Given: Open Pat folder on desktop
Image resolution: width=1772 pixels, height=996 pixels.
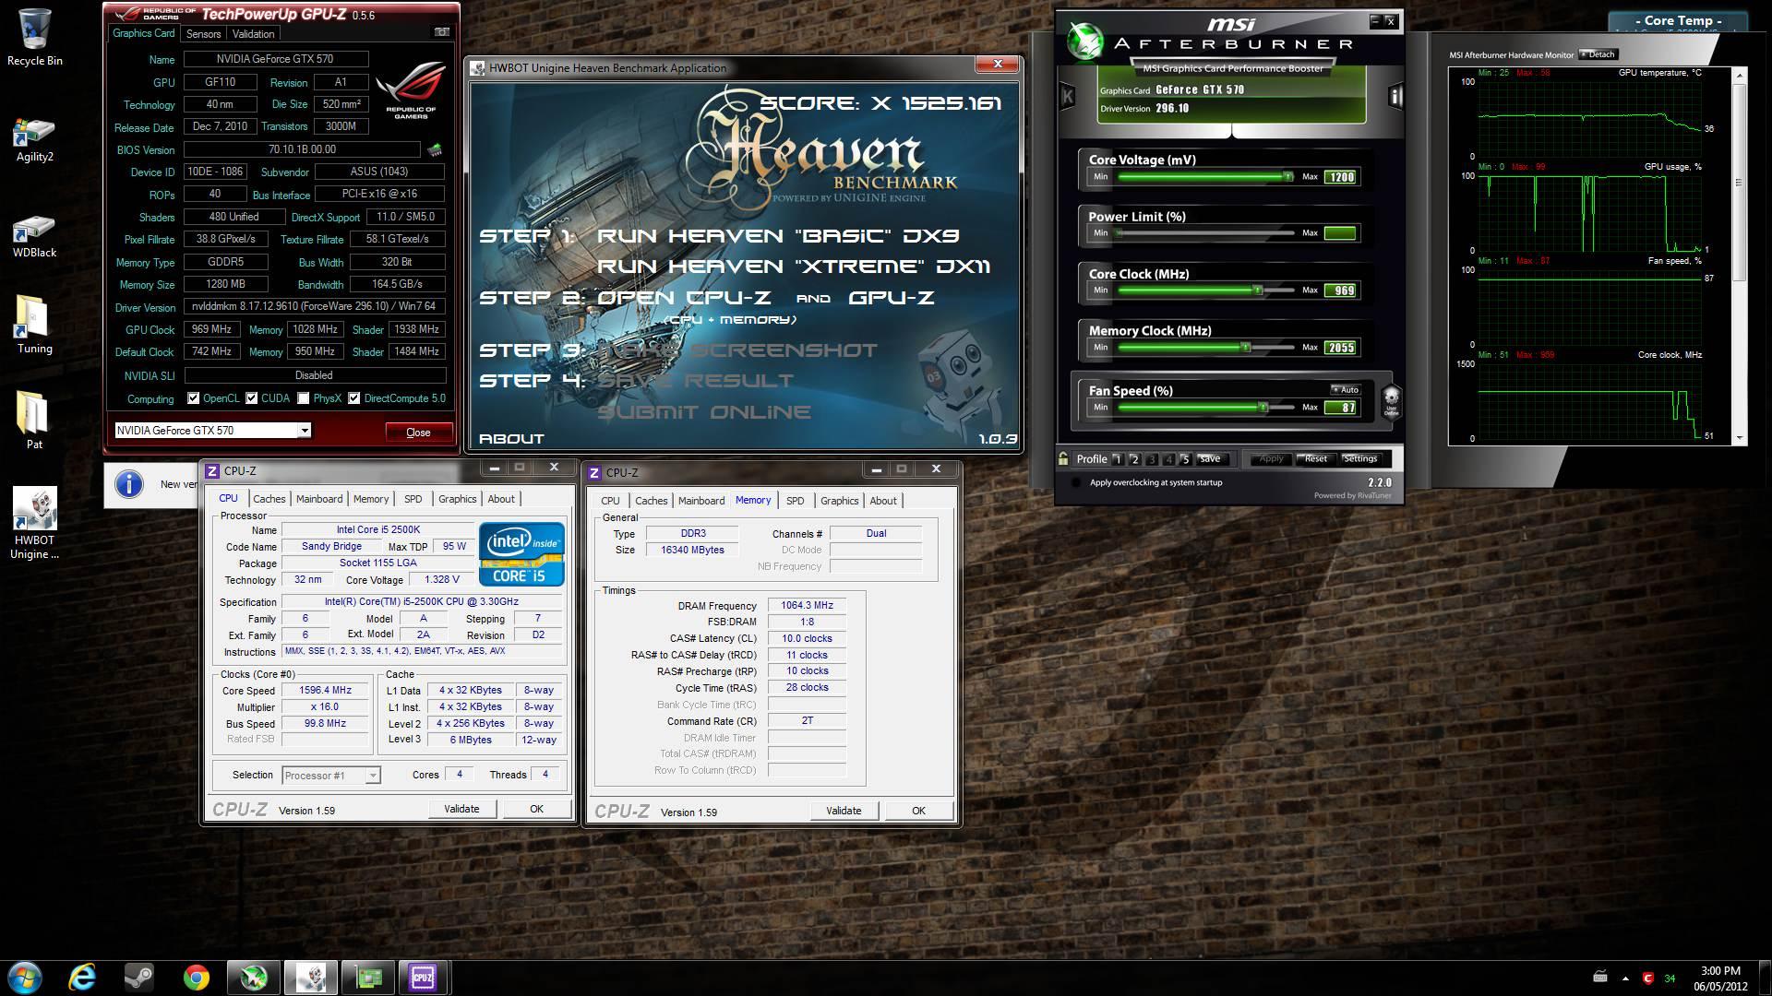Looking at the screenshot, I should (x=35, y=420).
